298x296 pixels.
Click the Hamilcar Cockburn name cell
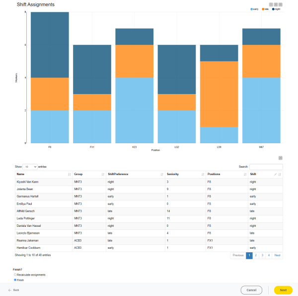coord(44,248)
